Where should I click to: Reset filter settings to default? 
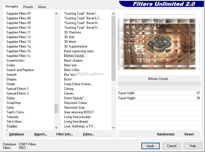[x=189, y=134]
